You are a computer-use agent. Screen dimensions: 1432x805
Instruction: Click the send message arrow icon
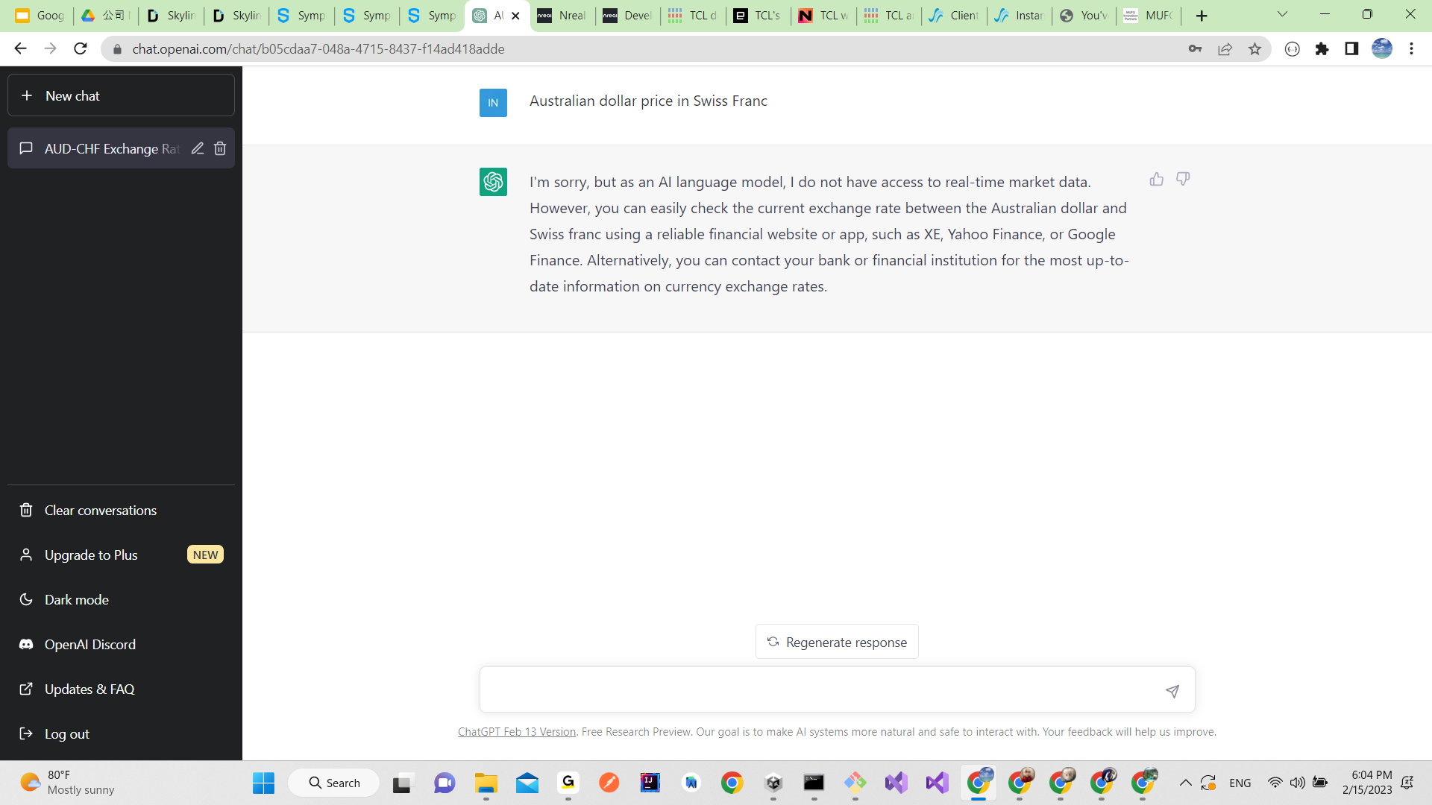tap(1172, 691)
